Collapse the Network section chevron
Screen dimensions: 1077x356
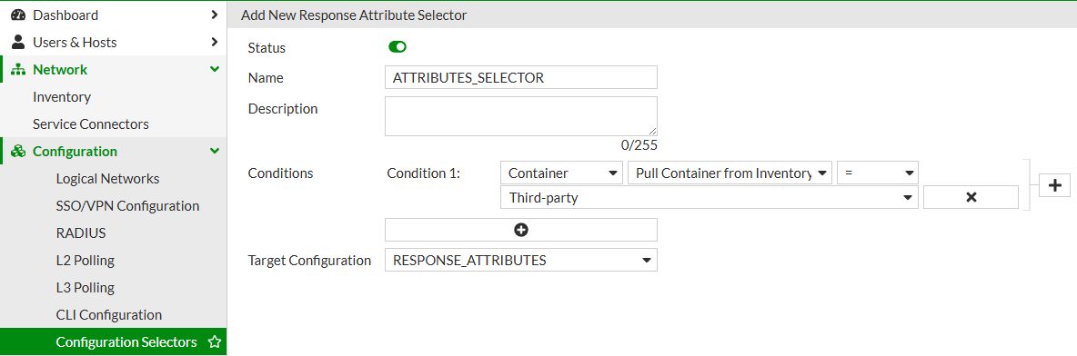coord(215,69)
